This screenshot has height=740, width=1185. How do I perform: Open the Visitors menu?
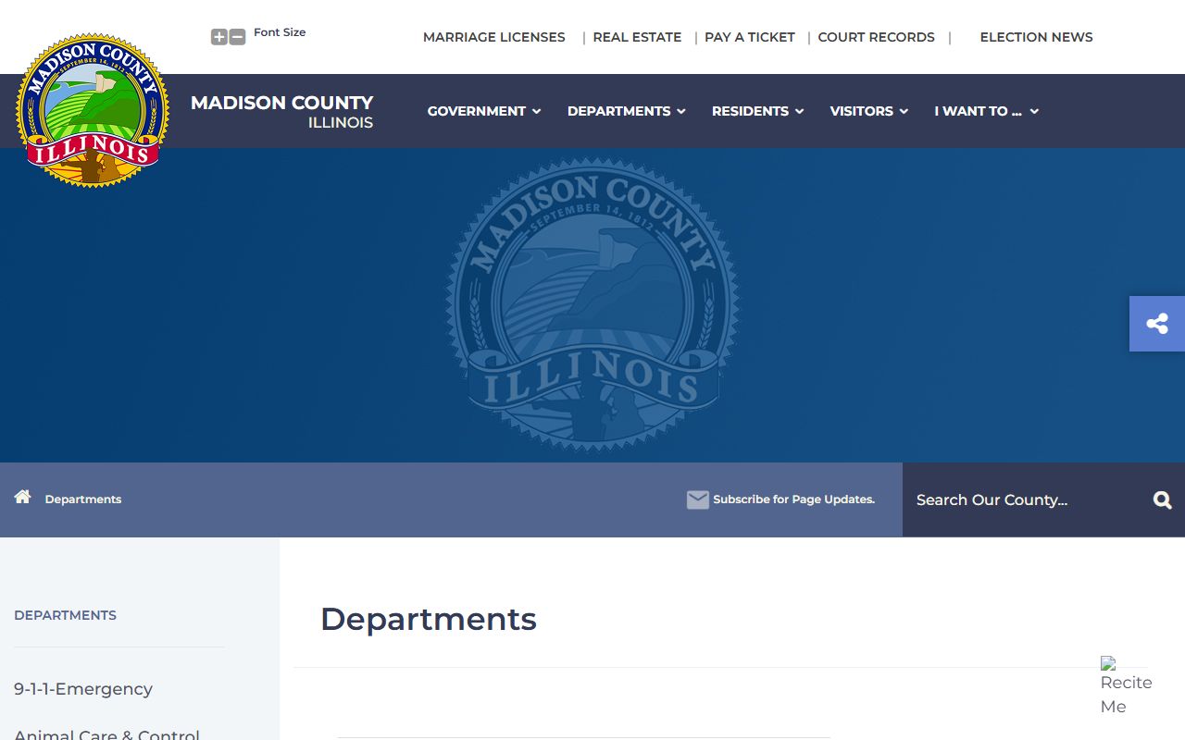click(861, 111)
